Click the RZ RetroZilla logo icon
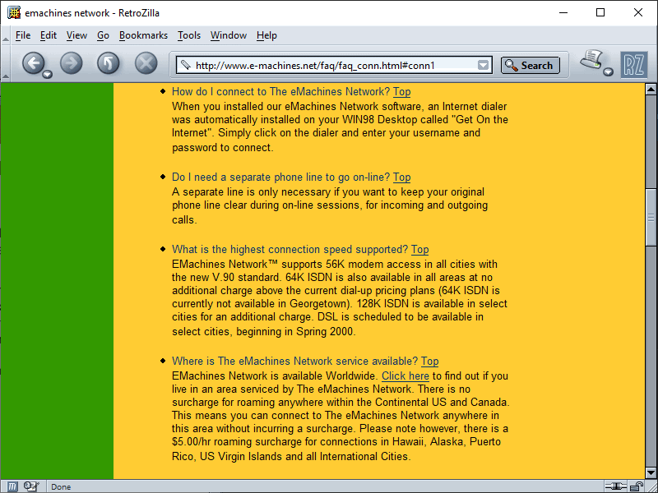This screenshot has width=658, height=493. 633,64
